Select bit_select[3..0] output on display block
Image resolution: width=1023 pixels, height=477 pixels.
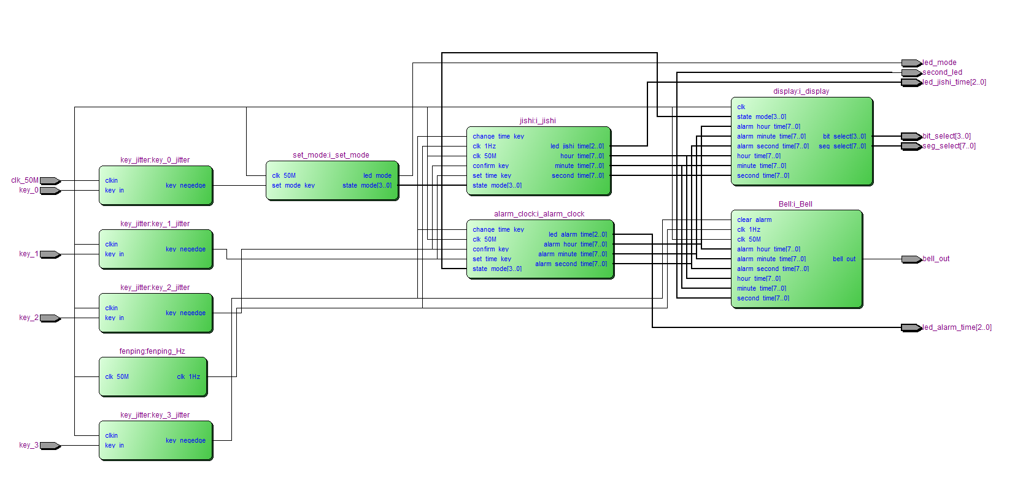point(844,137)
